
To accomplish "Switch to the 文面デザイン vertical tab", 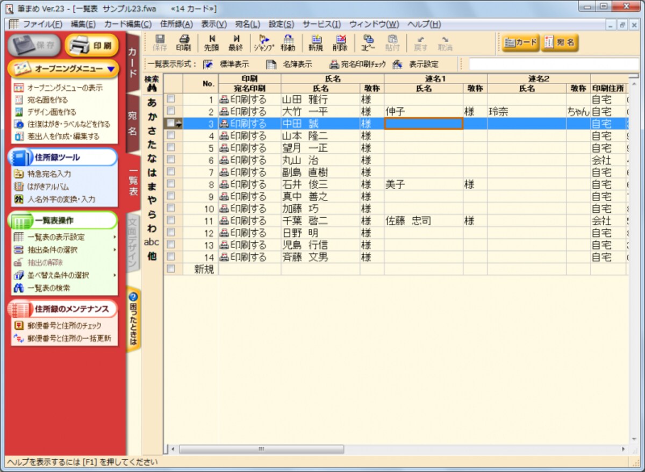I will tap(133, 243).
